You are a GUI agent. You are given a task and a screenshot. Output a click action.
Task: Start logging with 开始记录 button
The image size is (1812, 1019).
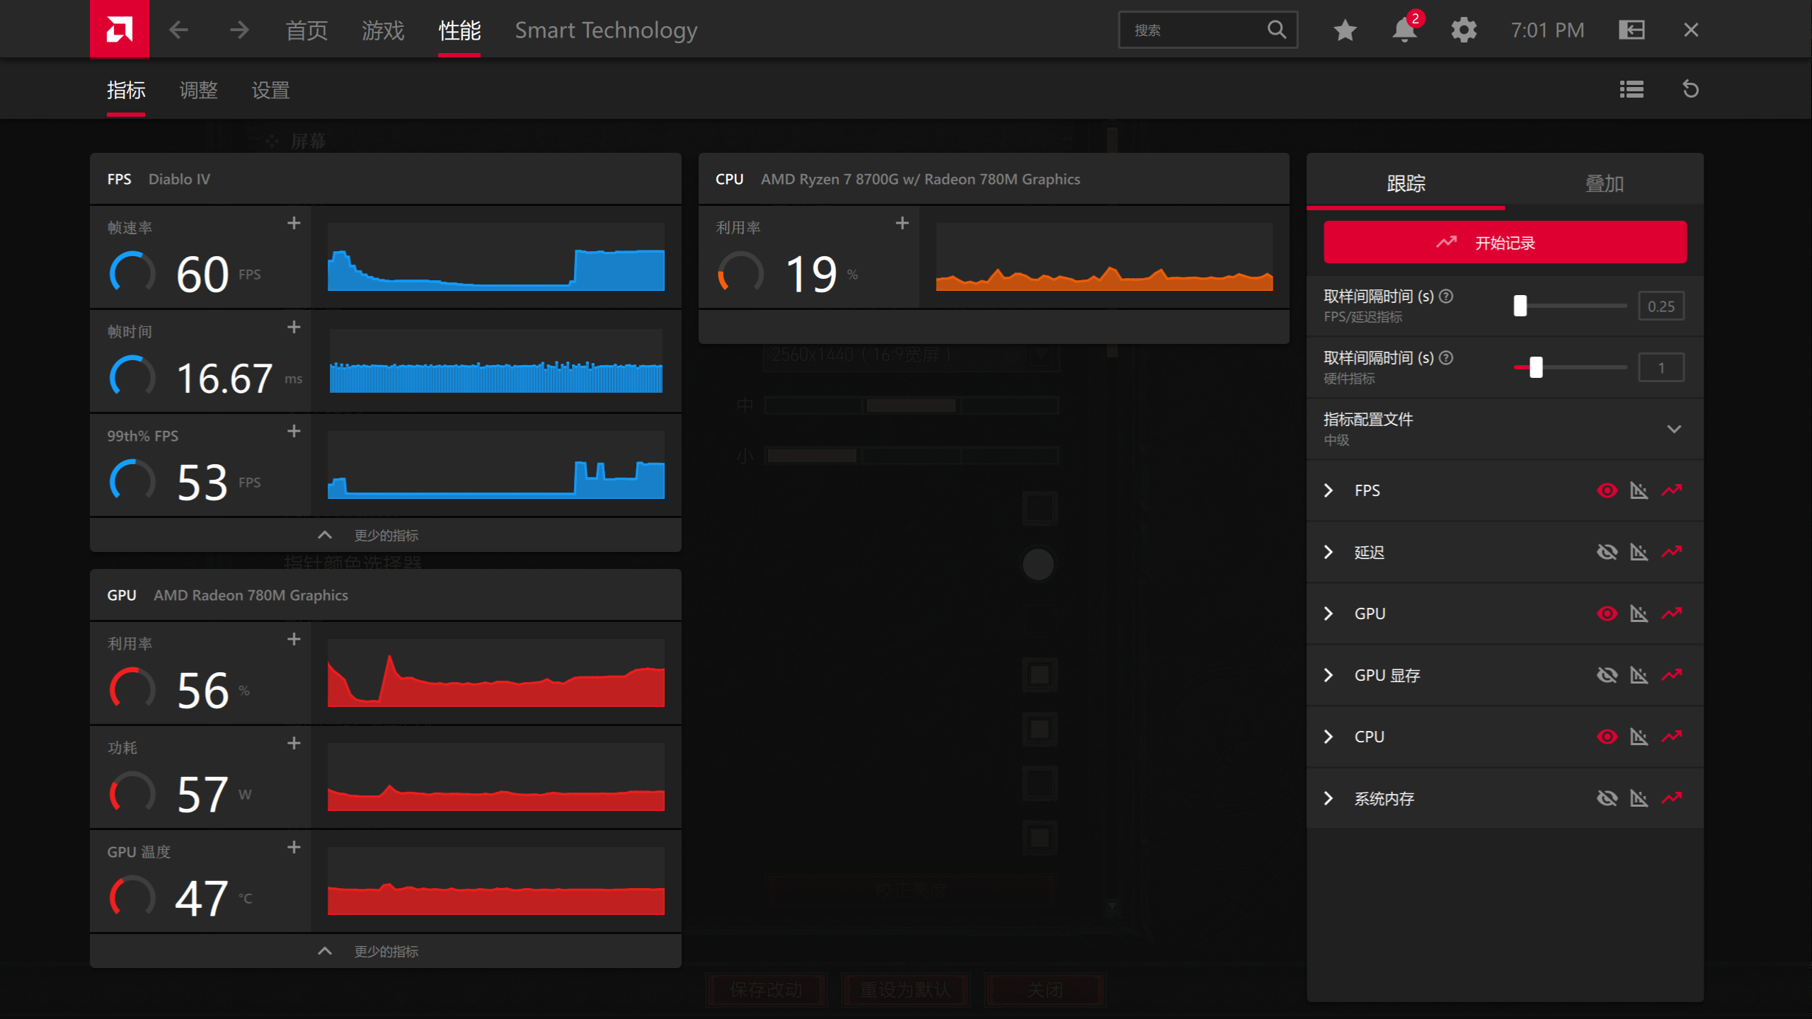1505,243
